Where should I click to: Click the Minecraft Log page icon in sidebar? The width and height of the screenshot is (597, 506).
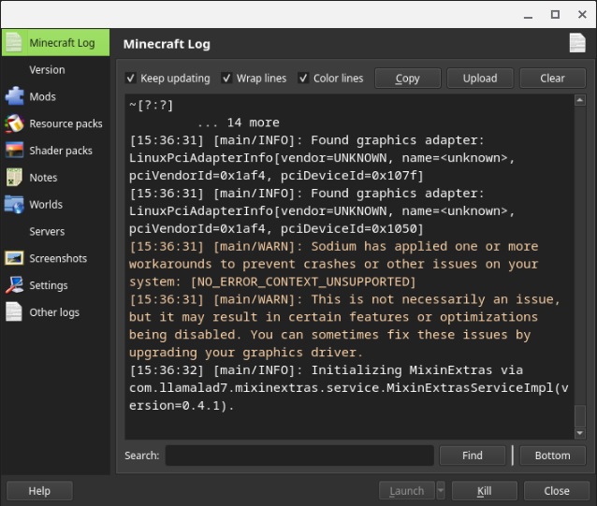tap(13, 43)
